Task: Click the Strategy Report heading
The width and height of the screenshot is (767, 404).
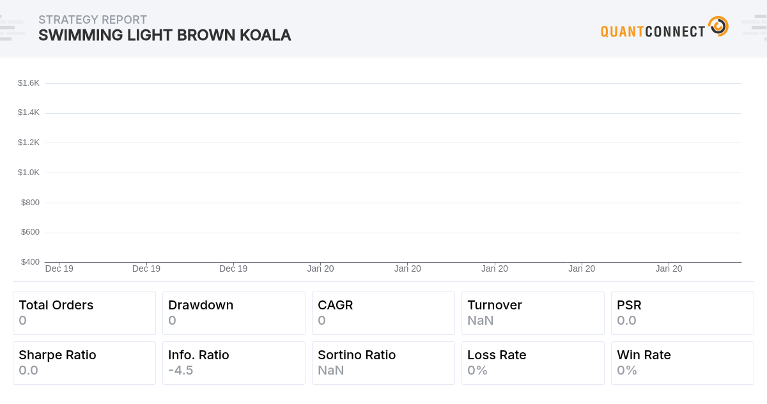Action: [x=93, y=20]
